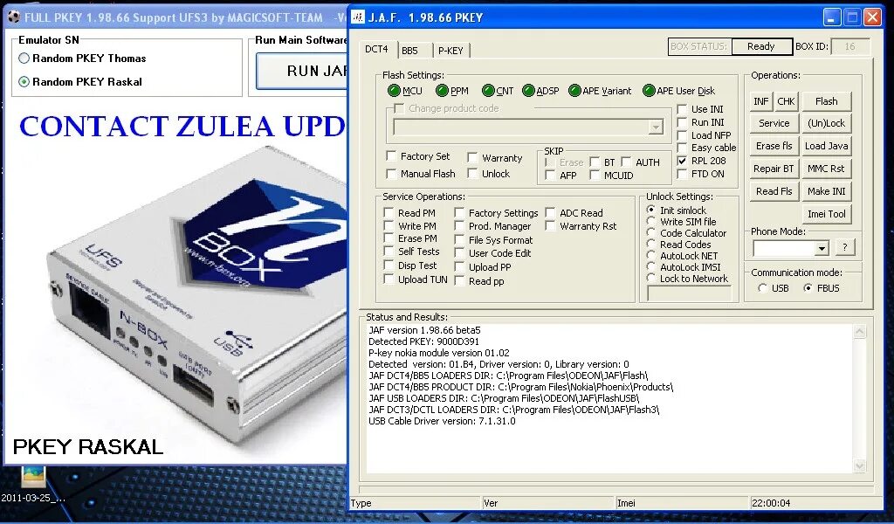894x524 pixels.
Task: Click the INF operations button
Action: coord(760,101)
